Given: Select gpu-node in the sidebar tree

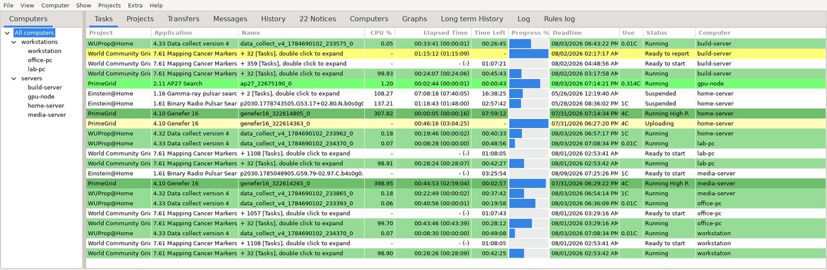Looking at the screenshot, I should tap(41, 96).
